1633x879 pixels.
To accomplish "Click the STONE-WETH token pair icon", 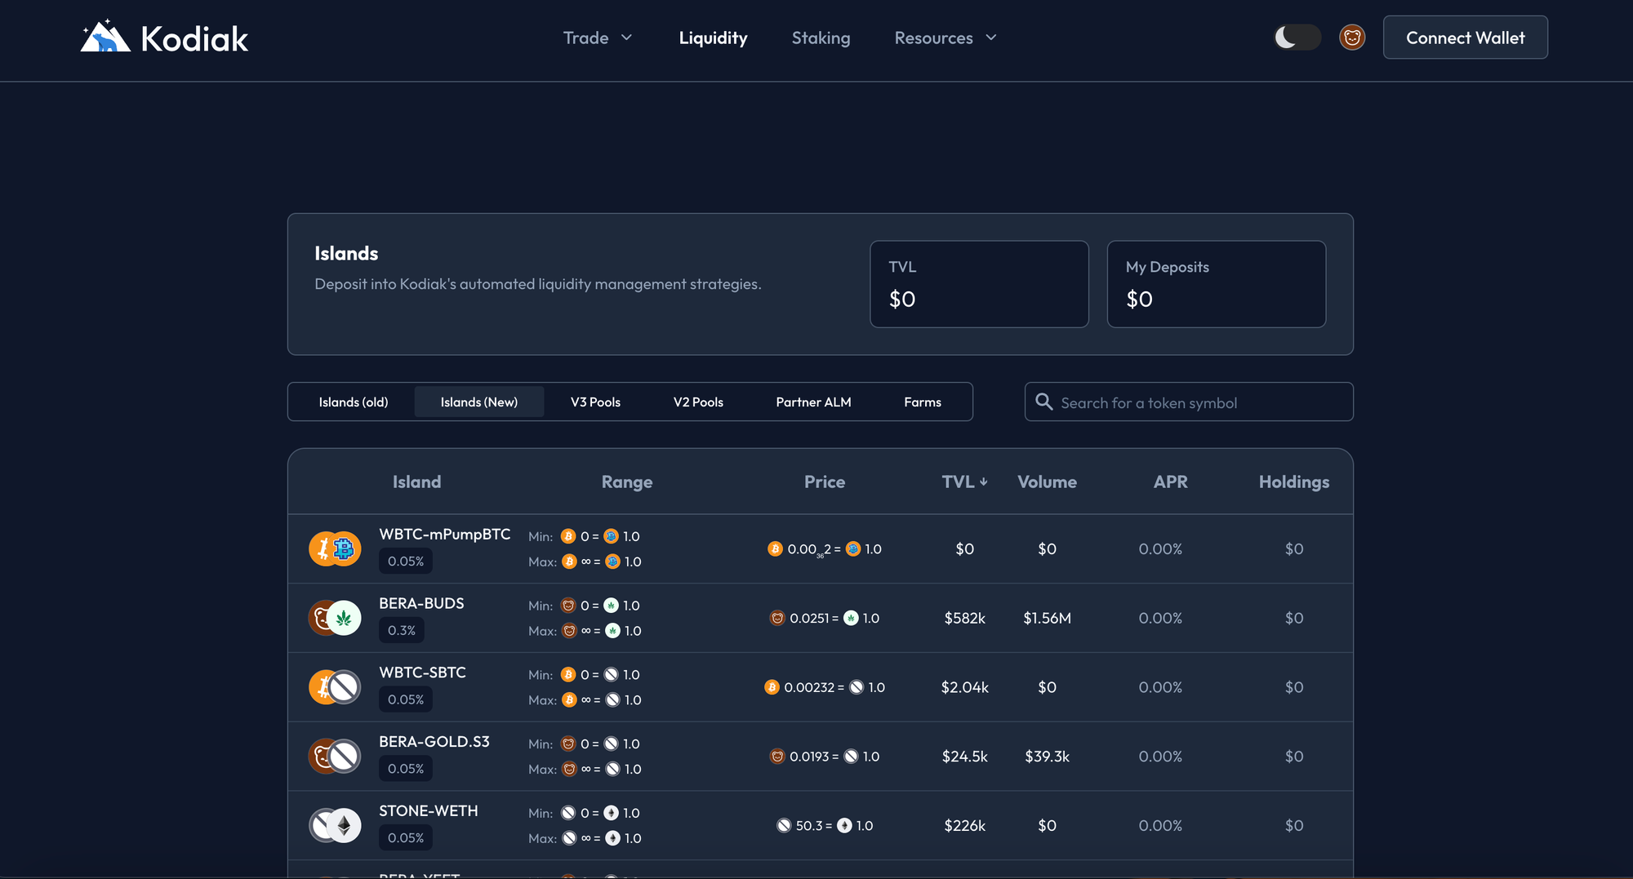I will coord(335,825).
